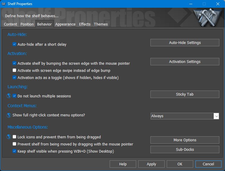Image resolution: width=225 pixels, height=171 pixels.
Task: Go to the Effects tab
Action: coord(85,24)
